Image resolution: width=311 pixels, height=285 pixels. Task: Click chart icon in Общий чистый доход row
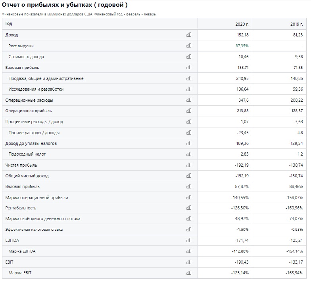coord(189,176)
